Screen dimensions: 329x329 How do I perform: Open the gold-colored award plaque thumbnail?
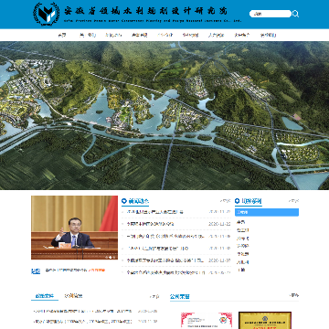tap(265, 320)
